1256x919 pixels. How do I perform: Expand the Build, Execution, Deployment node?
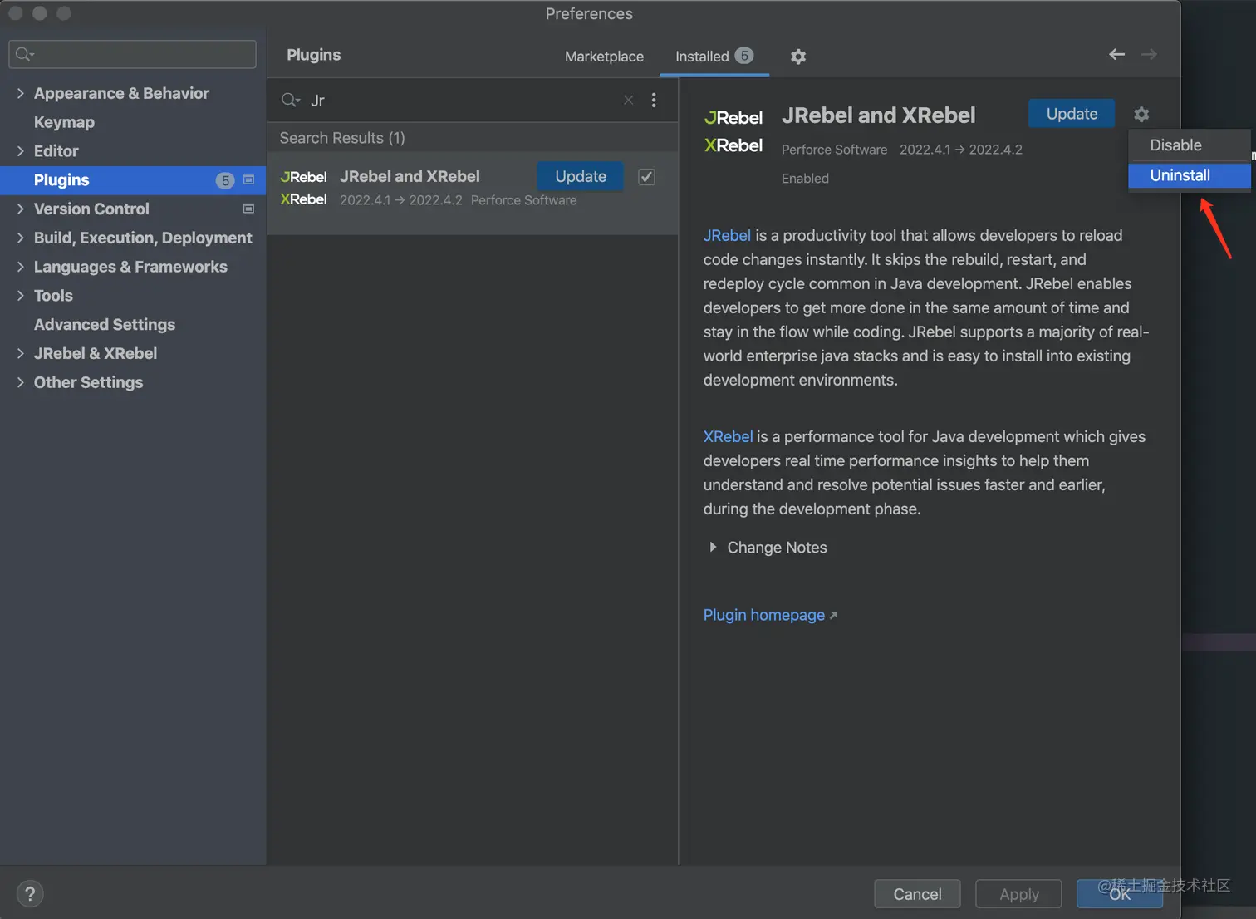tap(21, 238)
